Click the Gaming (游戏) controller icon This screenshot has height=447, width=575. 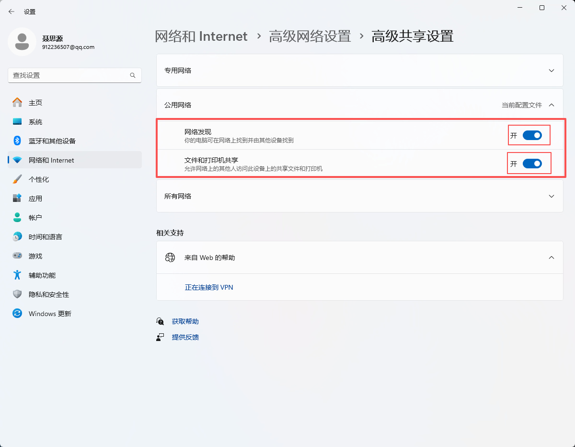17,256
